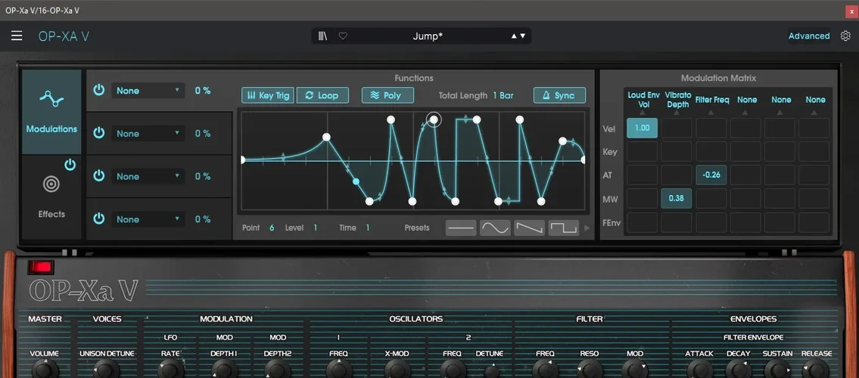Click the Functions panel heading
859x378 pixels.
(414, 78)
